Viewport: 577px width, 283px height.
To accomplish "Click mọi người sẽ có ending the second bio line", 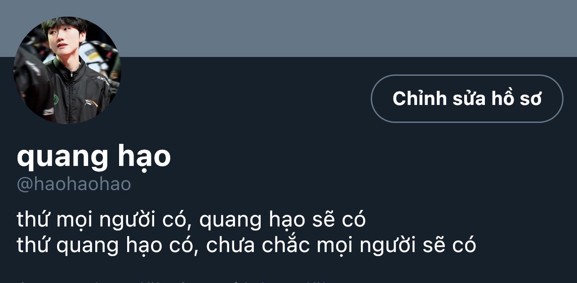I will (396, 245).
